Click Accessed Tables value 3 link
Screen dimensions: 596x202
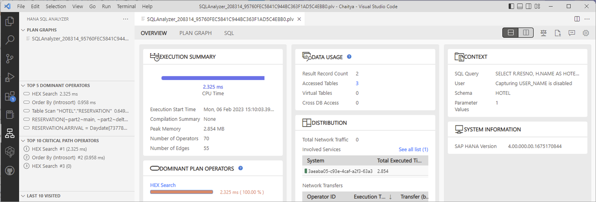click(x=357, y=83)
